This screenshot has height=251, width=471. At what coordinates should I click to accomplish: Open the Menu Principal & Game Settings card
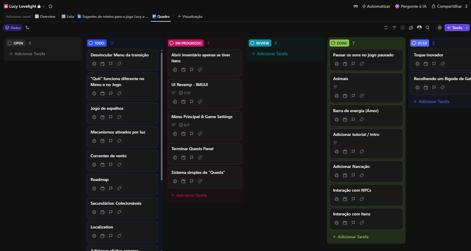[204, 126]
